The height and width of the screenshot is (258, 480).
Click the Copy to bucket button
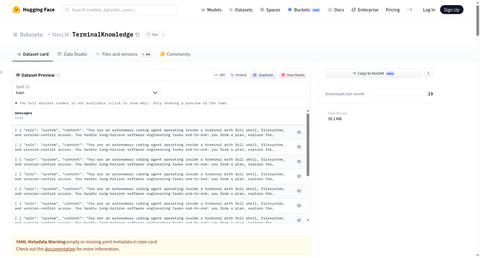point(373,73)
